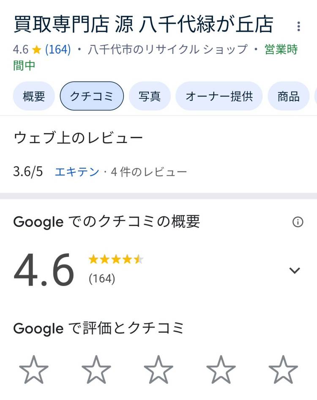
Task: Switch to the 概要 tab
Action: pos(34,97)
